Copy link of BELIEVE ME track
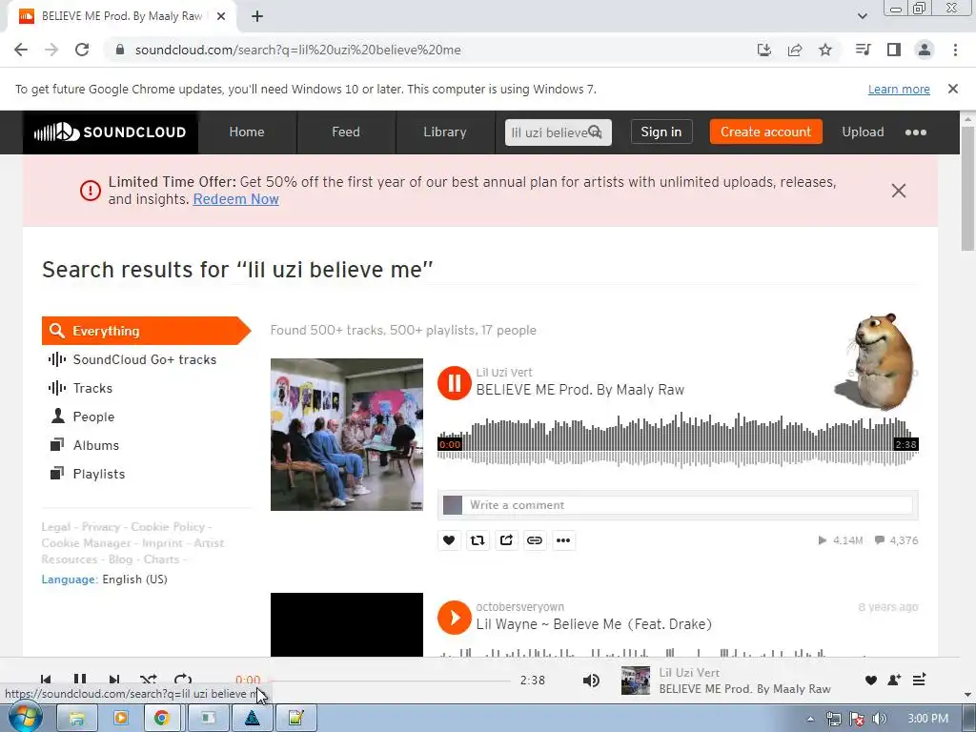The width and height of the screenshot is (976, 732). coord(535,540)
